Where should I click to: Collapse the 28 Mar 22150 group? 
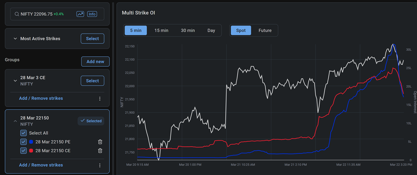15,121
